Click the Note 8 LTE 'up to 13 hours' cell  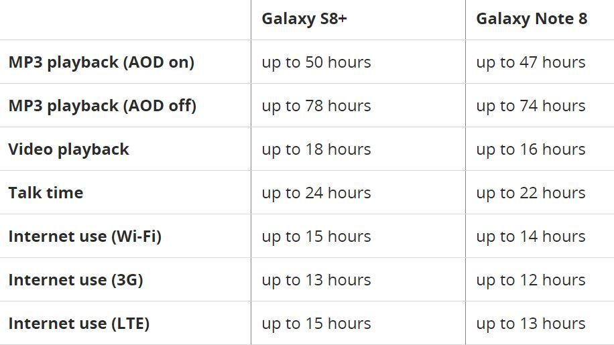(531, 324)
